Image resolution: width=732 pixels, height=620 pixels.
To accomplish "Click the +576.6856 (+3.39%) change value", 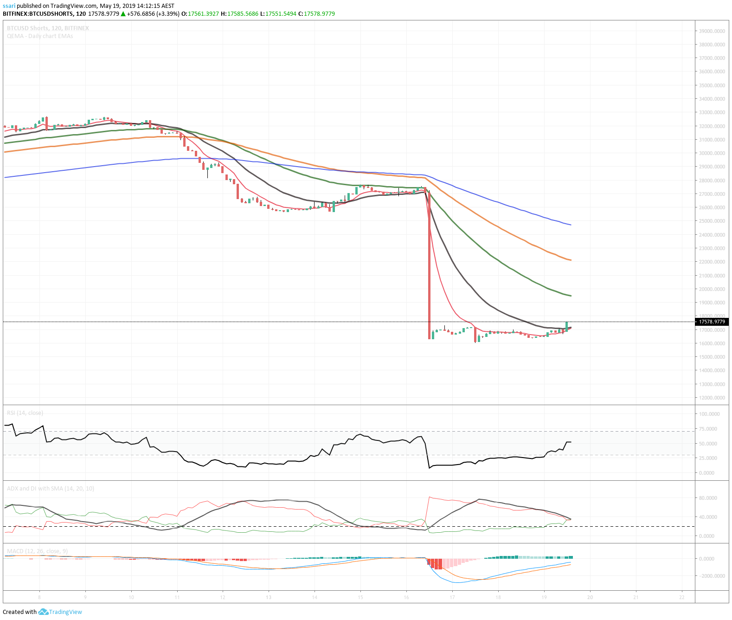I will point(153,14).
